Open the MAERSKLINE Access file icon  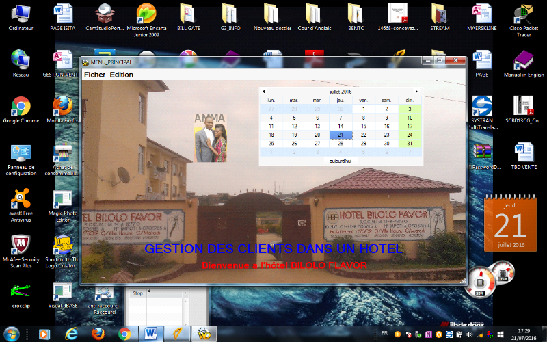(x=482, y=18)
